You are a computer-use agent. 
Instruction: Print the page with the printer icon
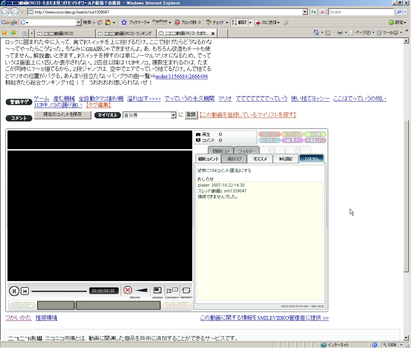(x=340, y=33)
